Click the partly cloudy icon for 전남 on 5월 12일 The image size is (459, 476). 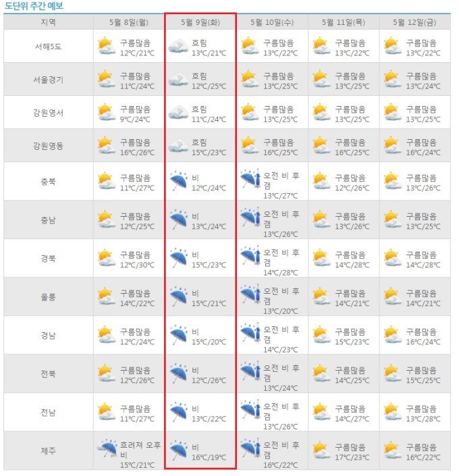393,413
